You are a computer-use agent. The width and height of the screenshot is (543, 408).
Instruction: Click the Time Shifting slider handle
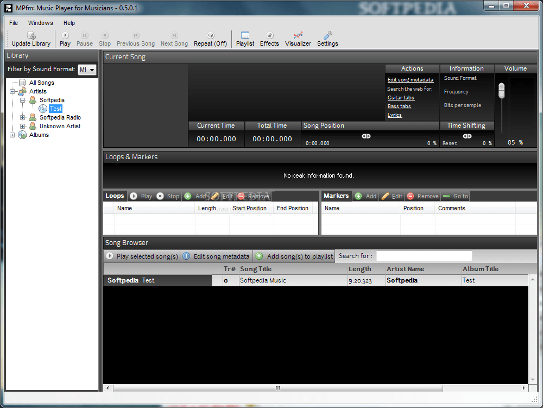[467, 136]
